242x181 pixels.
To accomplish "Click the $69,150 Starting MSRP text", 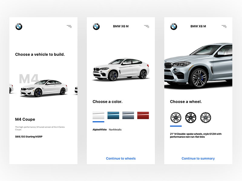I will pyautogui.click(x=29, y=137).
